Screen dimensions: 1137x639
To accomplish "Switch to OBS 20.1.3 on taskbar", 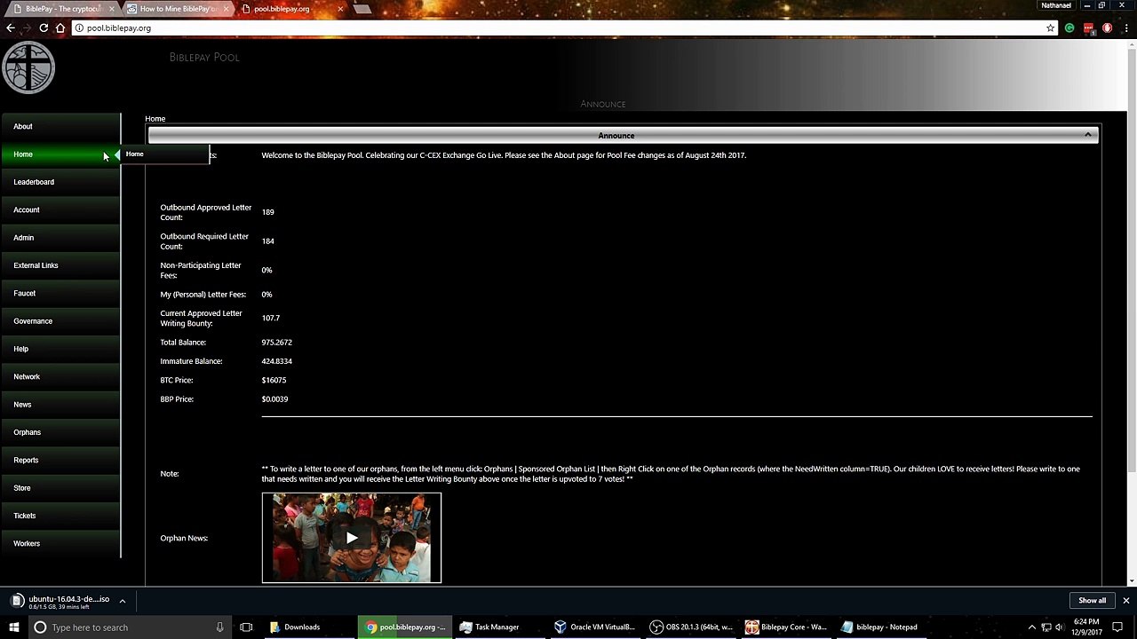I will coord(690,627).
